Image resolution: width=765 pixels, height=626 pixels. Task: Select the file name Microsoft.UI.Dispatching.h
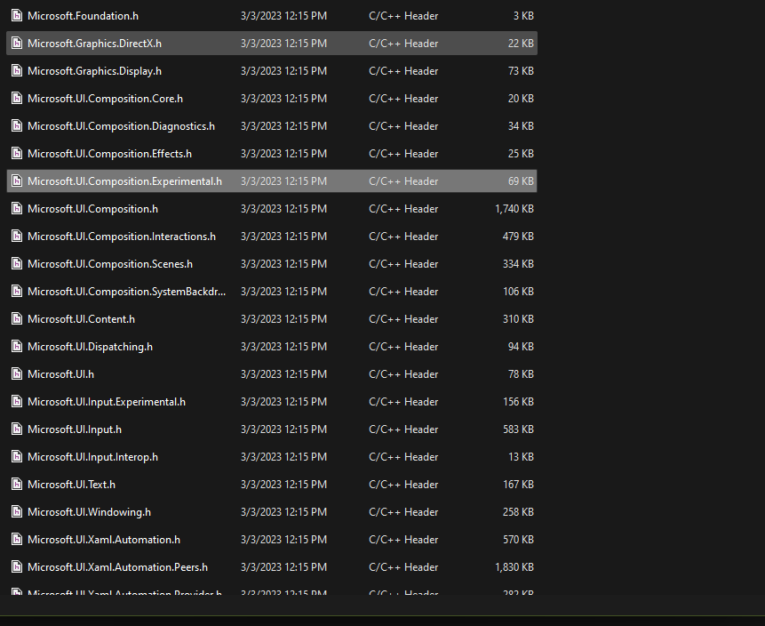[91, 347]
